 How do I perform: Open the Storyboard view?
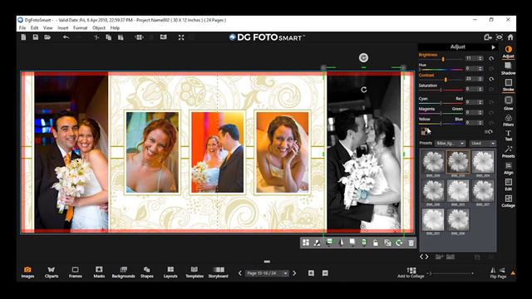218,272
